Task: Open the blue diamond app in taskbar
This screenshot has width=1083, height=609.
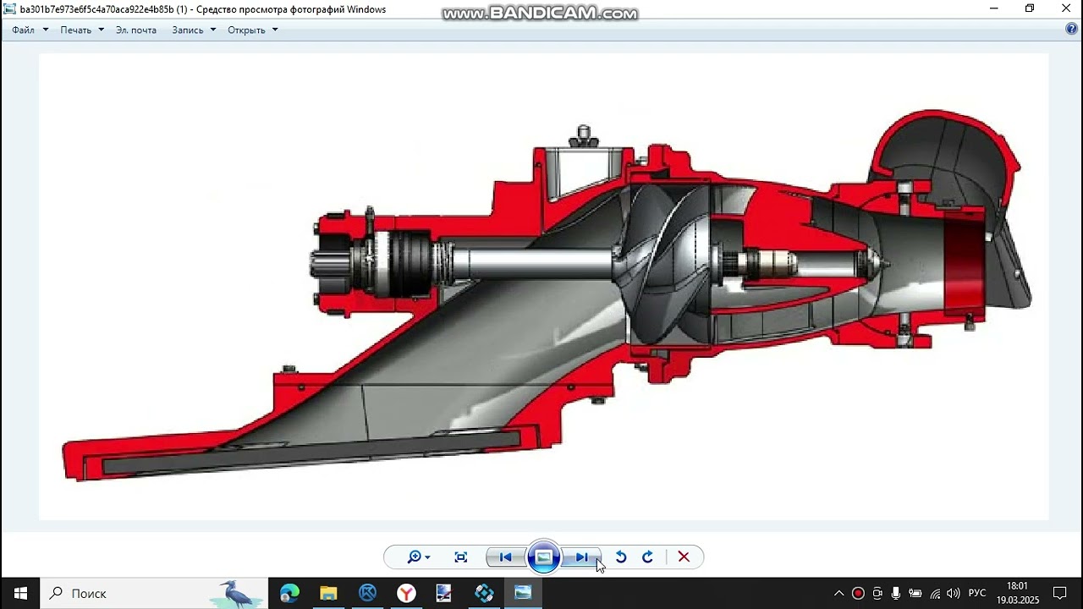Action: (484, 593)
